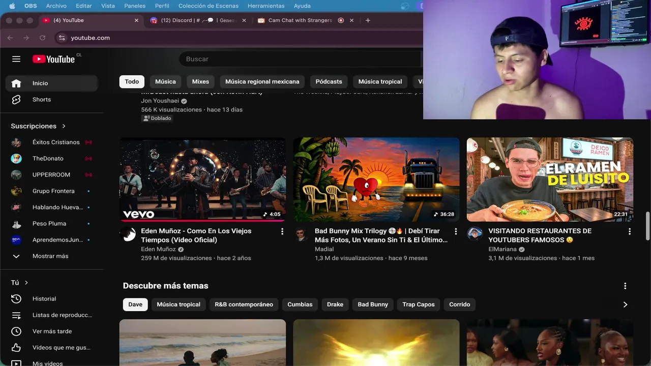Open Vídeos que me gustan

(51, 348)
